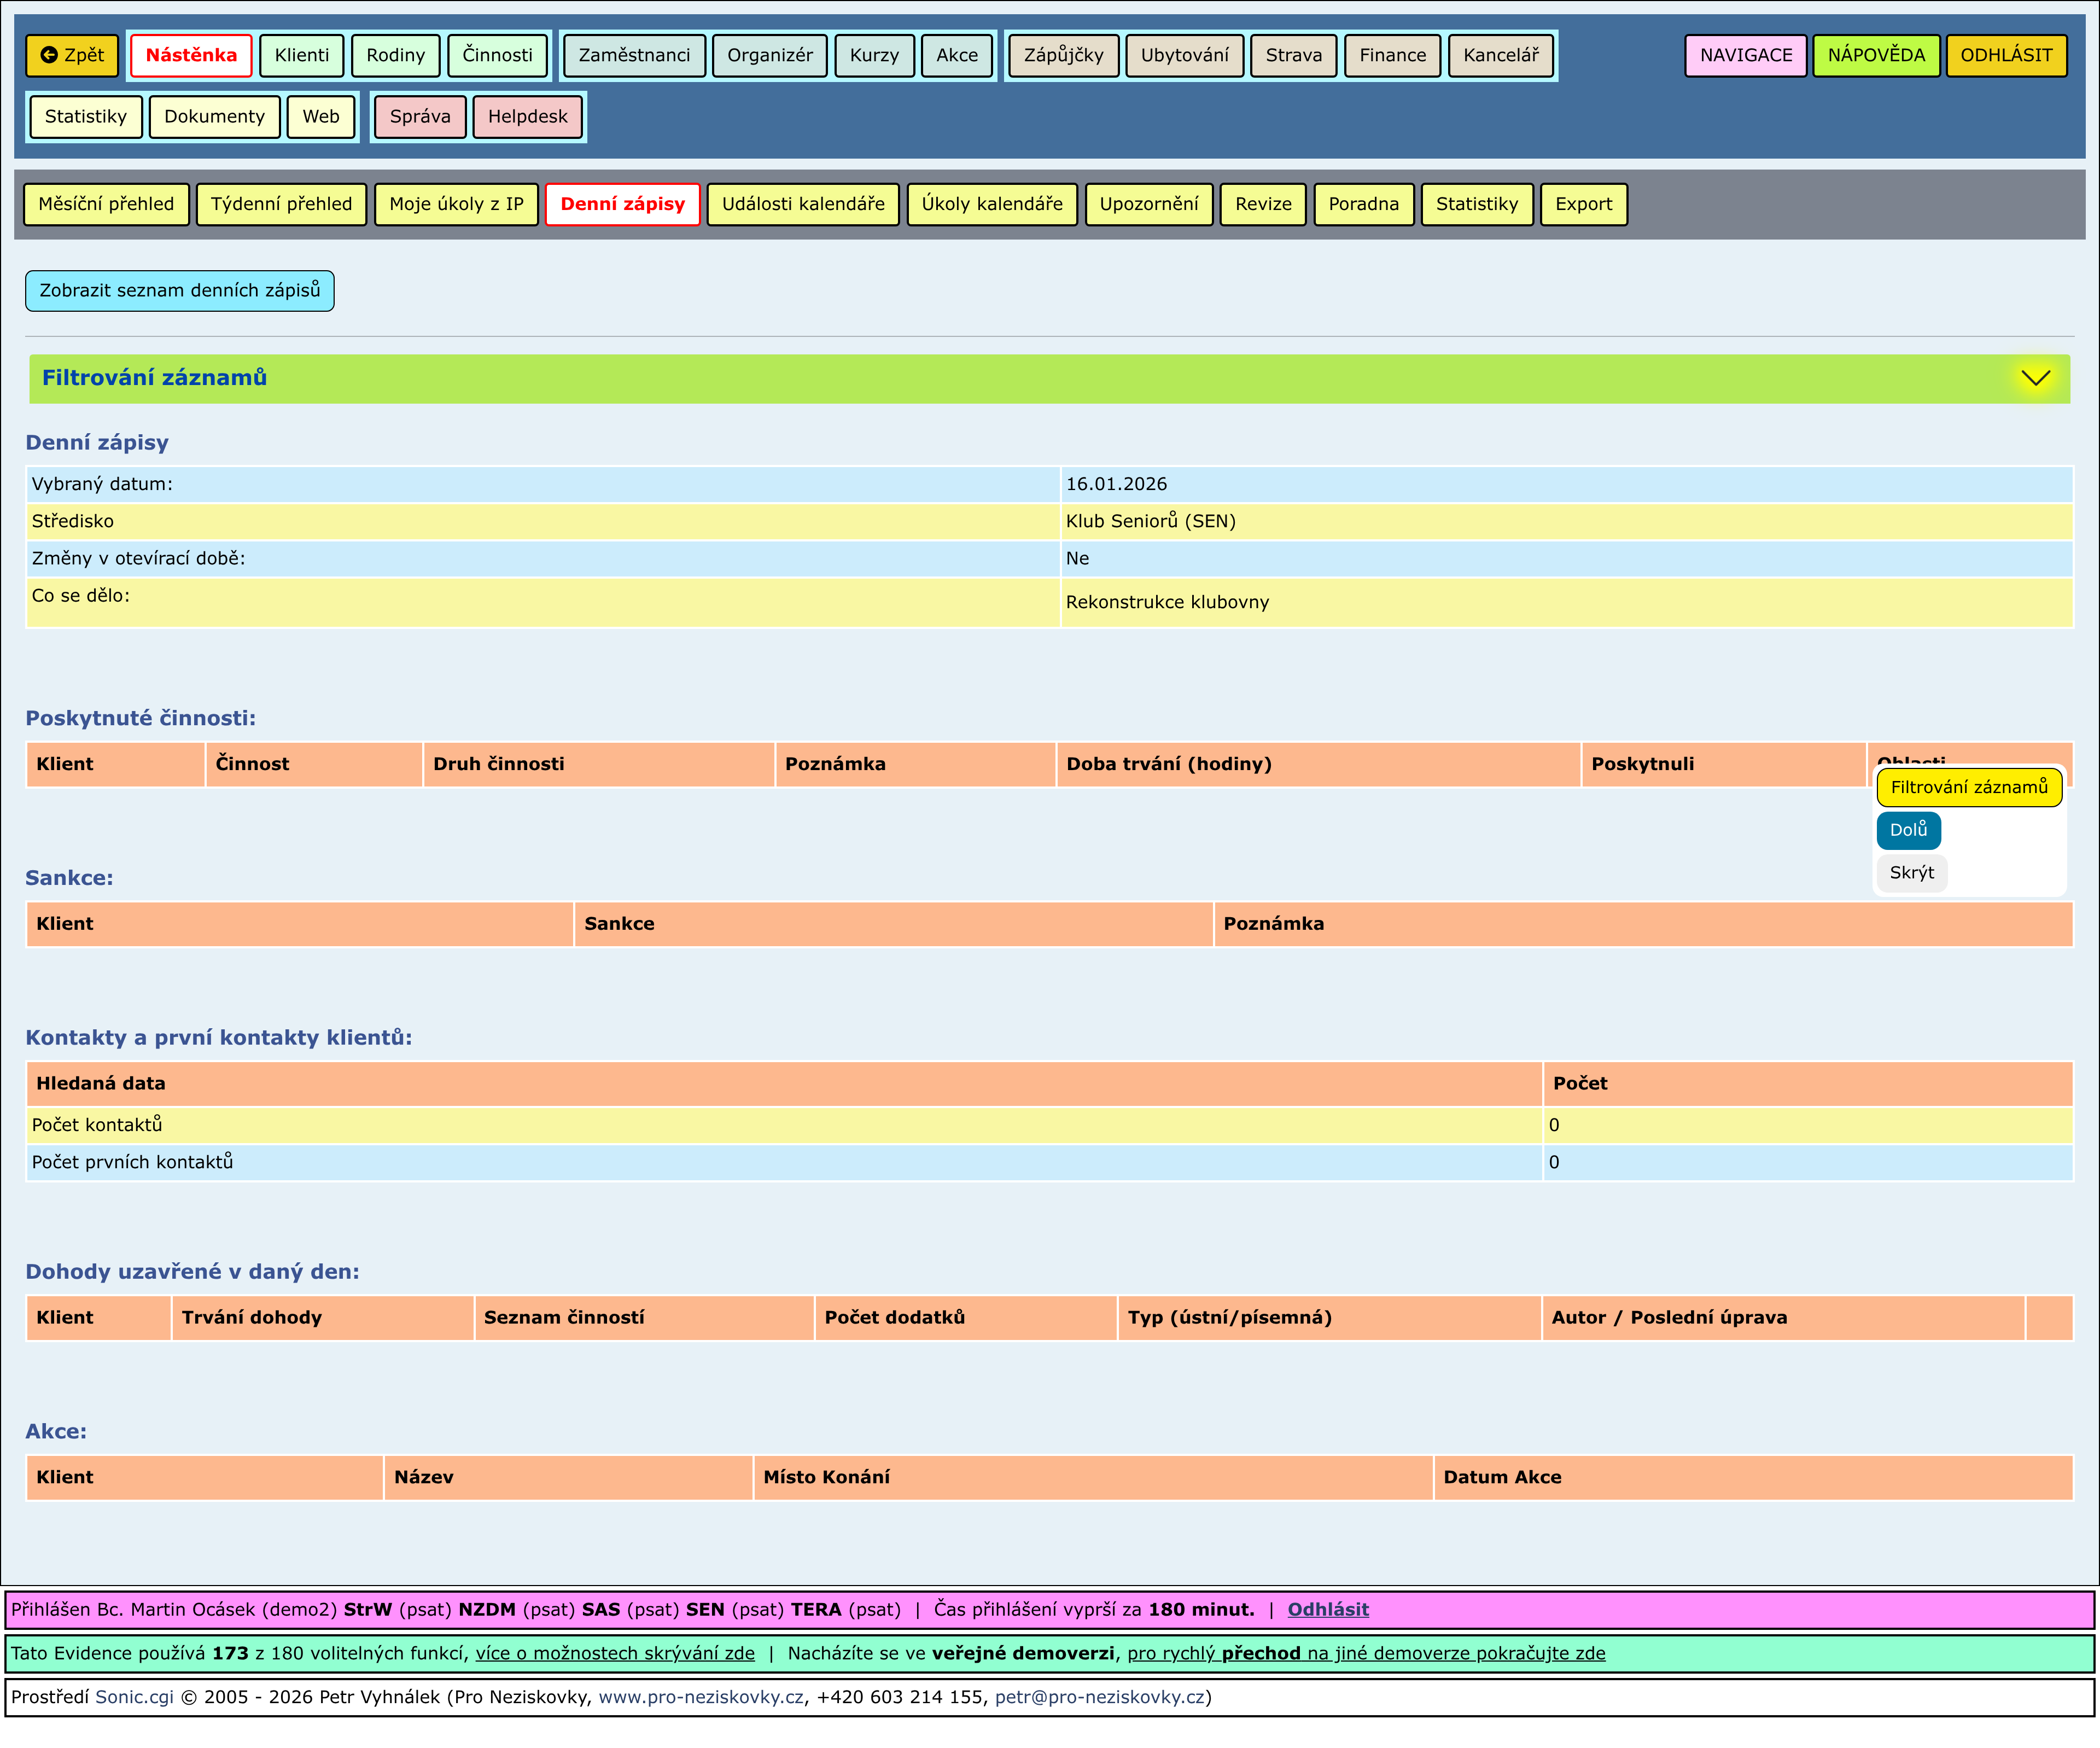Open the www.pro-neziskovky.cz link
2100x1748 pixels.
(x=700, y=1697)
